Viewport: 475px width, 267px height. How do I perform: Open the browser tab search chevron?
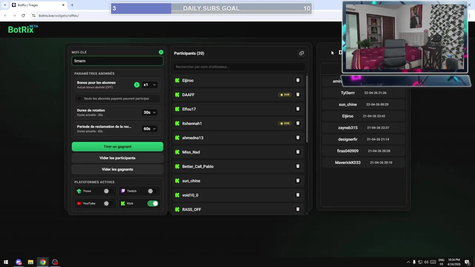coord(4,5)
